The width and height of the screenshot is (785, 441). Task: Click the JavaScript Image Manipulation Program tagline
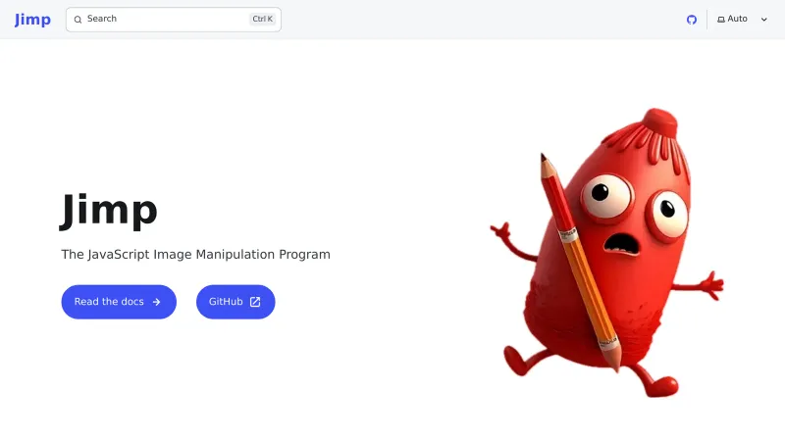pos(195,254)
